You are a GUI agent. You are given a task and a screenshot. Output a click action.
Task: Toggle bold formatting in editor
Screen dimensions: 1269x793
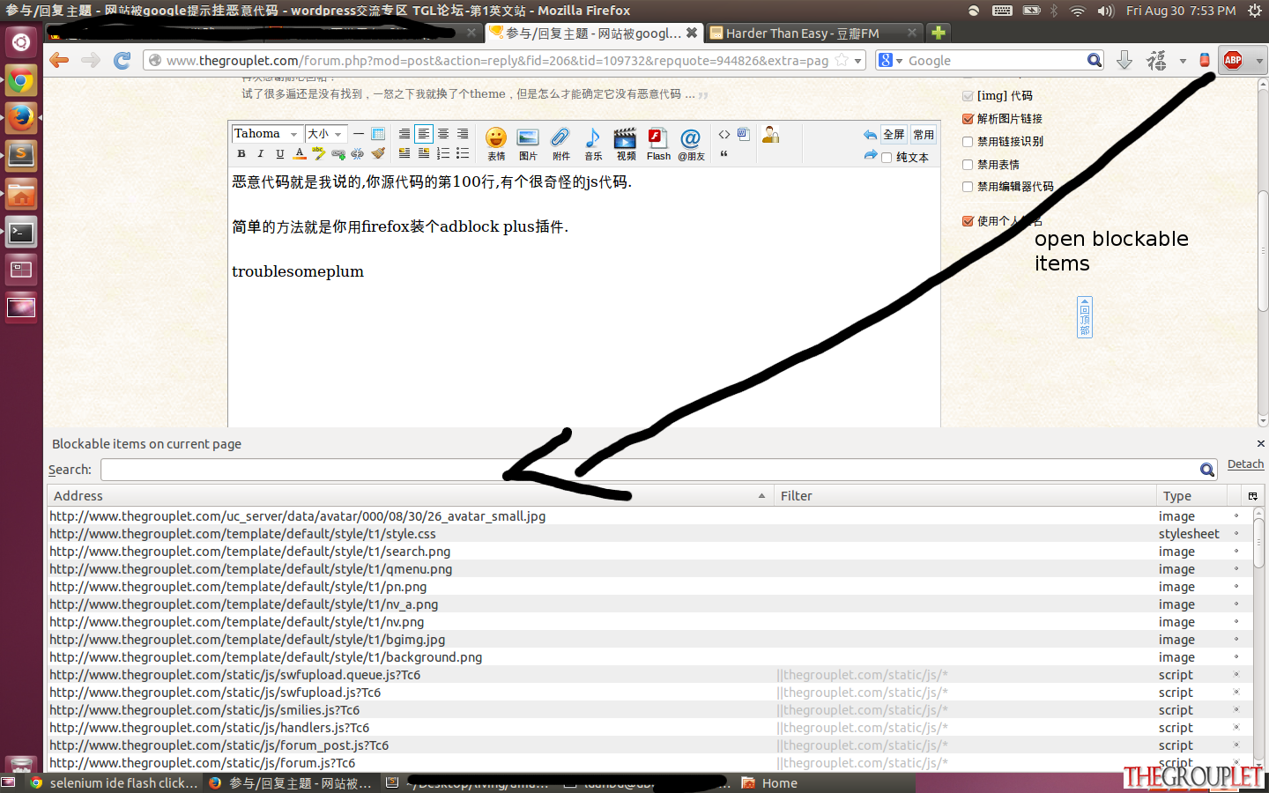point(241,153)
